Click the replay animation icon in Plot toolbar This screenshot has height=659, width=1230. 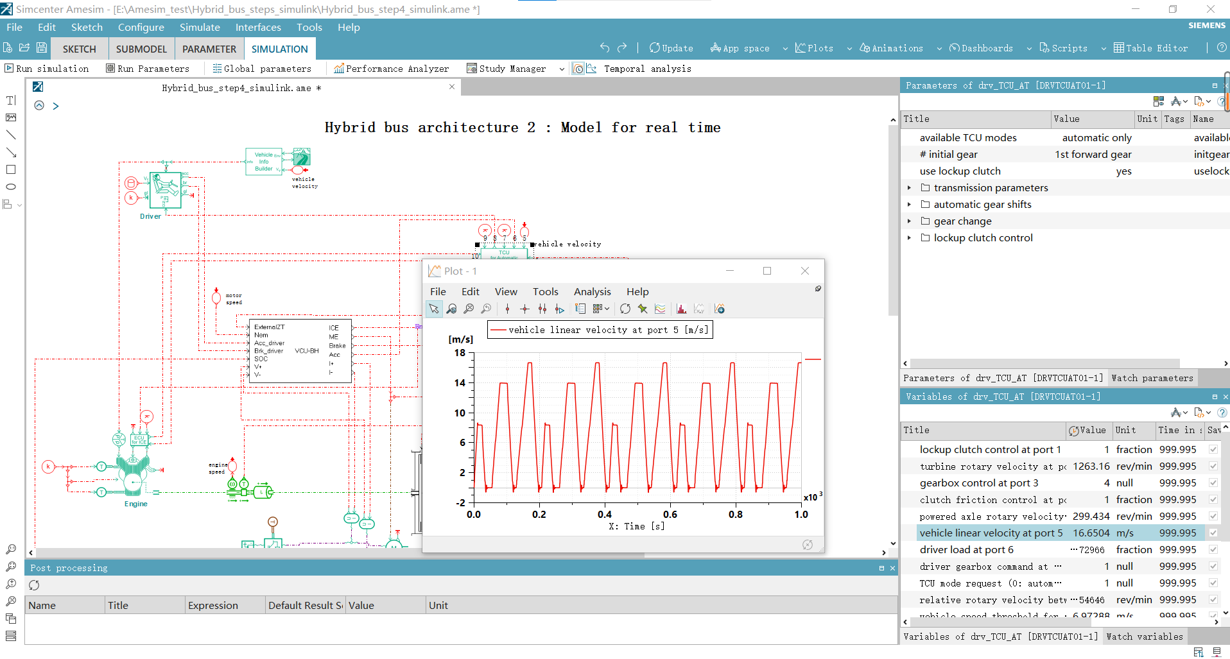(625, 309)
